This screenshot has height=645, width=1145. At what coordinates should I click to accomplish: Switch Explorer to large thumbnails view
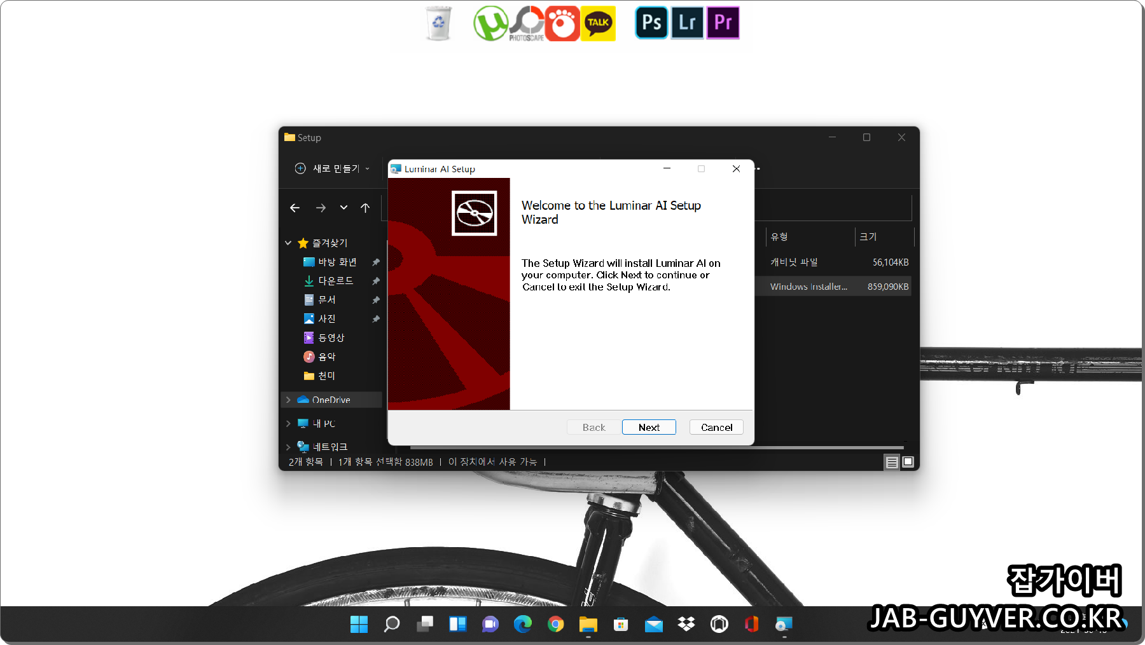[908, 462]
